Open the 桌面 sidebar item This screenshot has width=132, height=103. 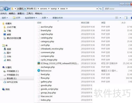coord(9,35)
